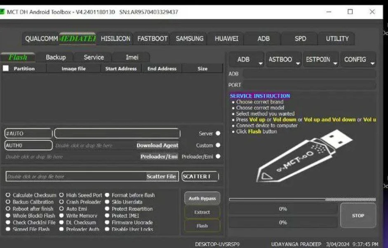Open the Service sub-tab
Image resolution: width=388 pixels, height=248 pixels.
click(94, 57)
